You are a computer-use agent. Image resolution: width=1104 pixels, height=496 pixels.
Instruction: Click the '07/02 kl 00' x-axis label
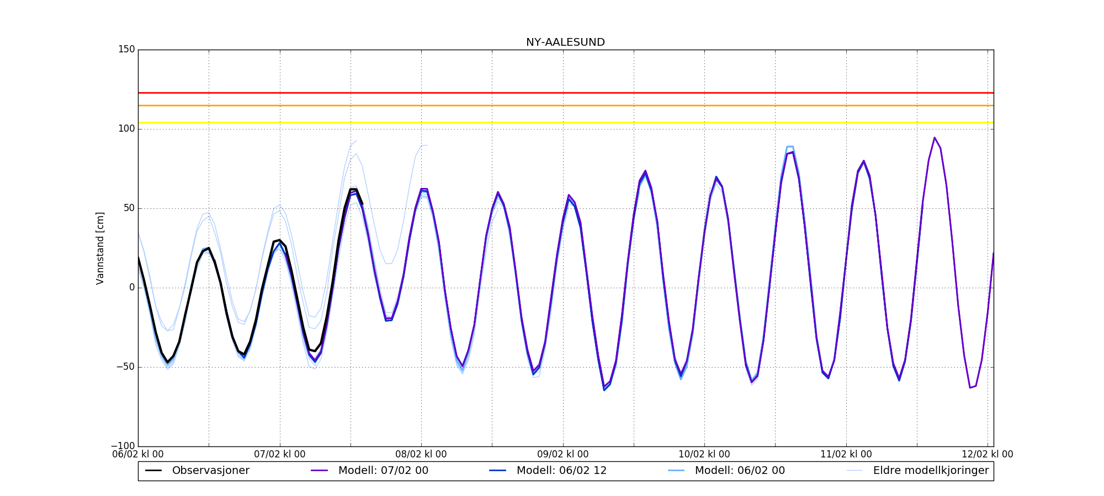(x=279, y=455)
